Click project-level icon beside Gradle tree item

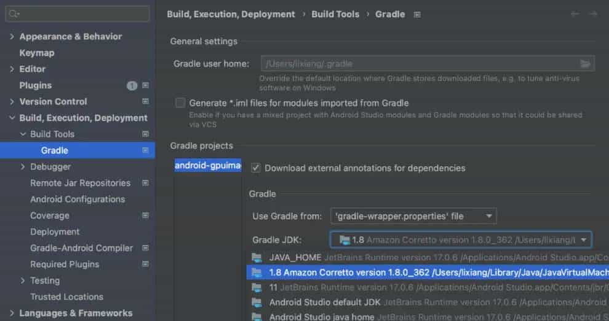145,150
